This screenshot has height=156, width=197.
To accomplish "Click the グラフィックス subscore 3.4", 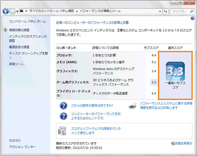I will [154, 71].
